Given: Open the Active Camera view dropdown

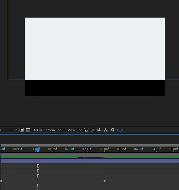Looking at the screenshot, I should click(x=47, y=130).
